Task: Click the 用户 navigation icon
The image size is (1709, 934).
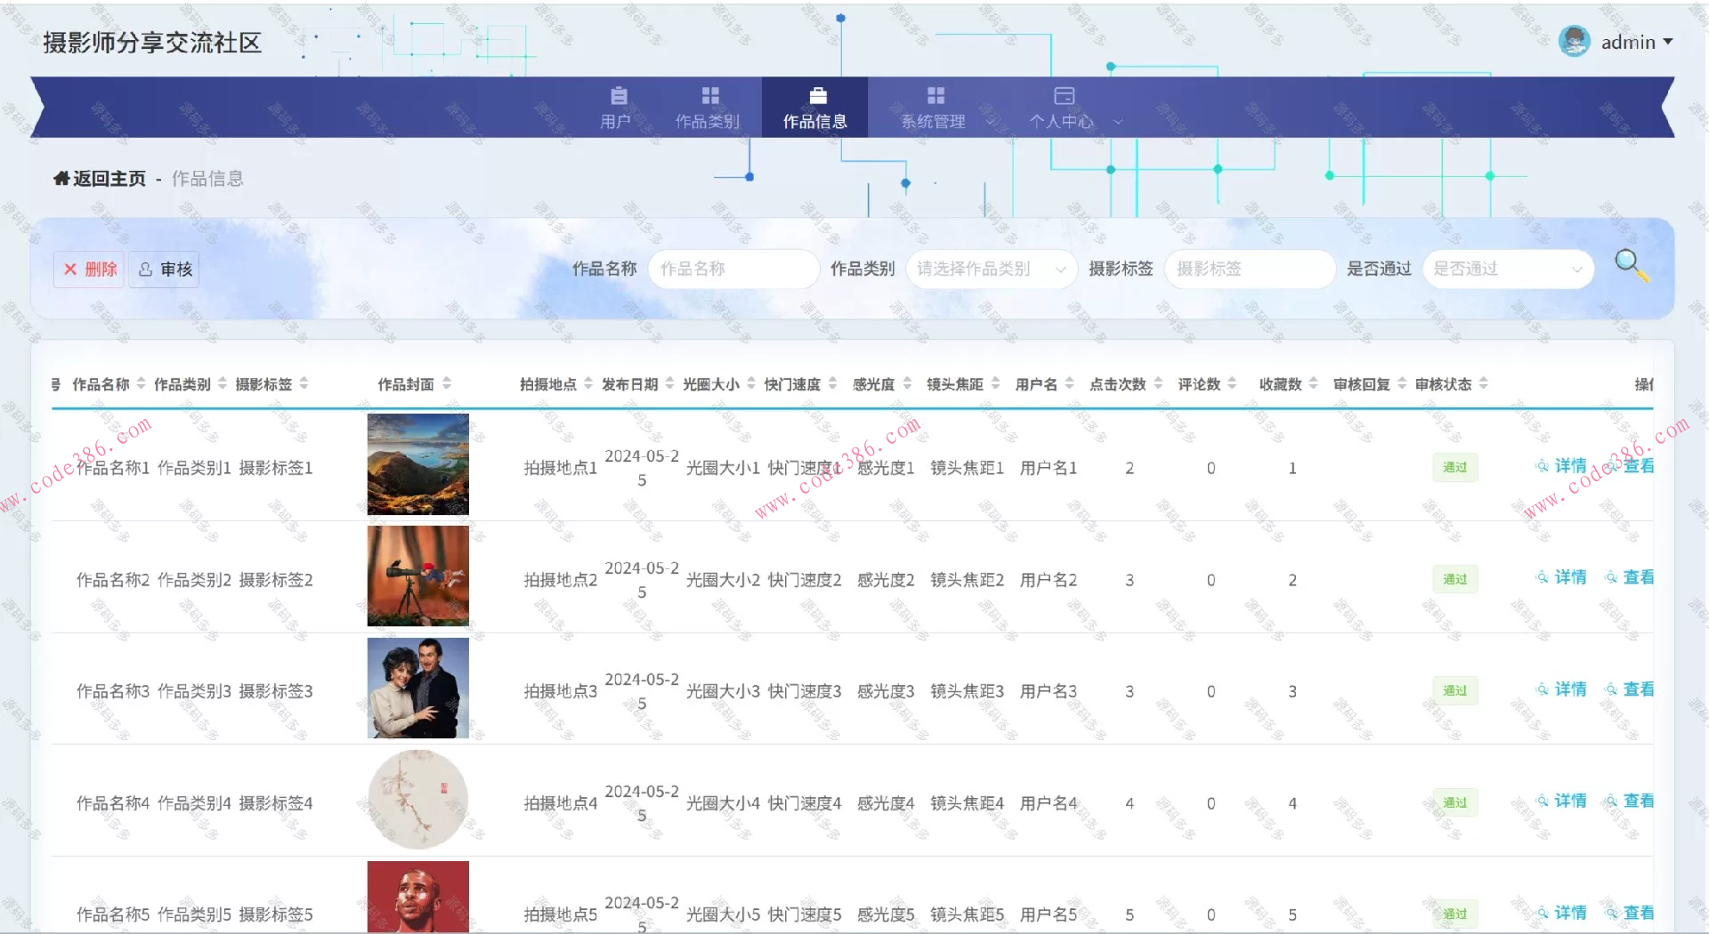Action: pos(619,96)
